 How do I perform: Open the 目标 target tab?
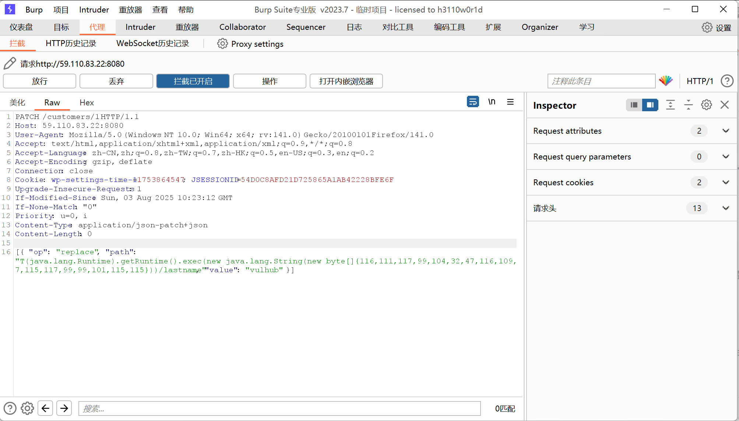click(x=61, y=27)
